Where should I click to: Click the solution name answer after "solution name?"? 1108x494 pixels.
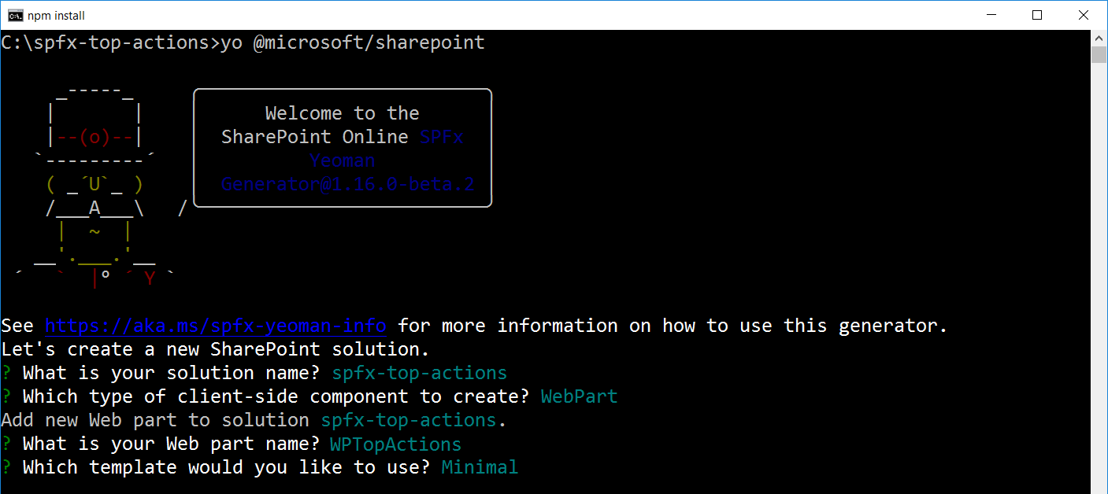[x=419, y=373]
